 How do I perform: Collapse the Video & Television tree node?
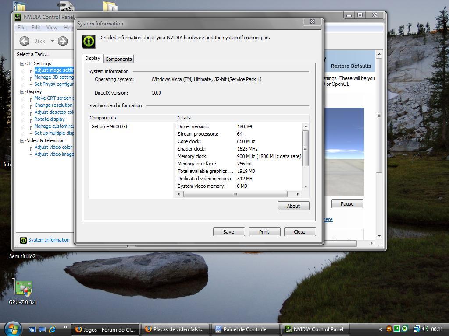click(22, 140)
